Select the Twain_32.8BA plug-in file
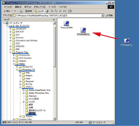139x126 pixels. point(66,25)
